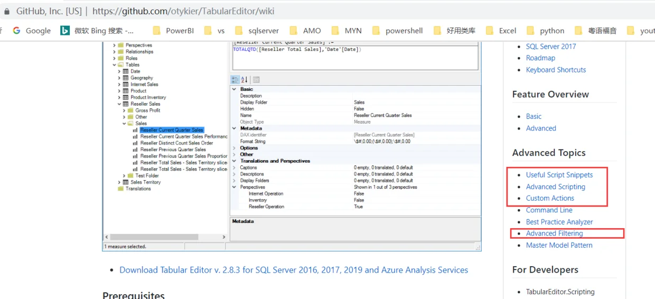Viewport: 655px width, 299px height.
Task: Click the Bing bookmark icon
Action: pos(65,31)
